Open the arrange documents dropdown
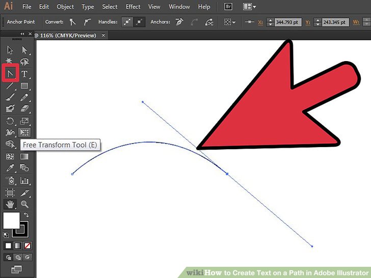The width and height of the screenshot is (371, 278). click(x=250, y=7)
